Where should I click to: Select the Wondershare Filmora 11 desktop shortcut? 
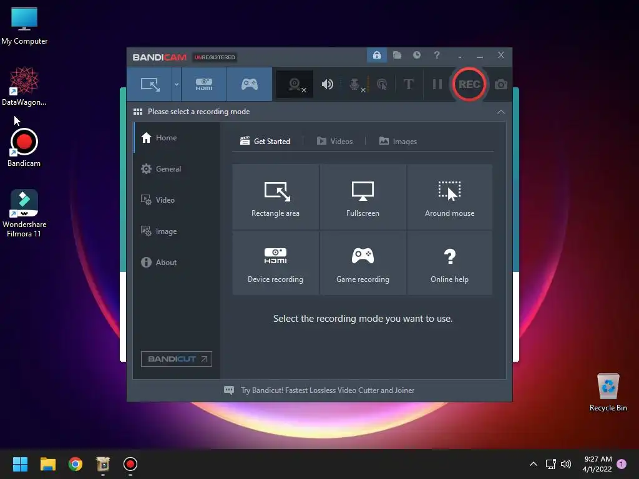coord(24,213)
